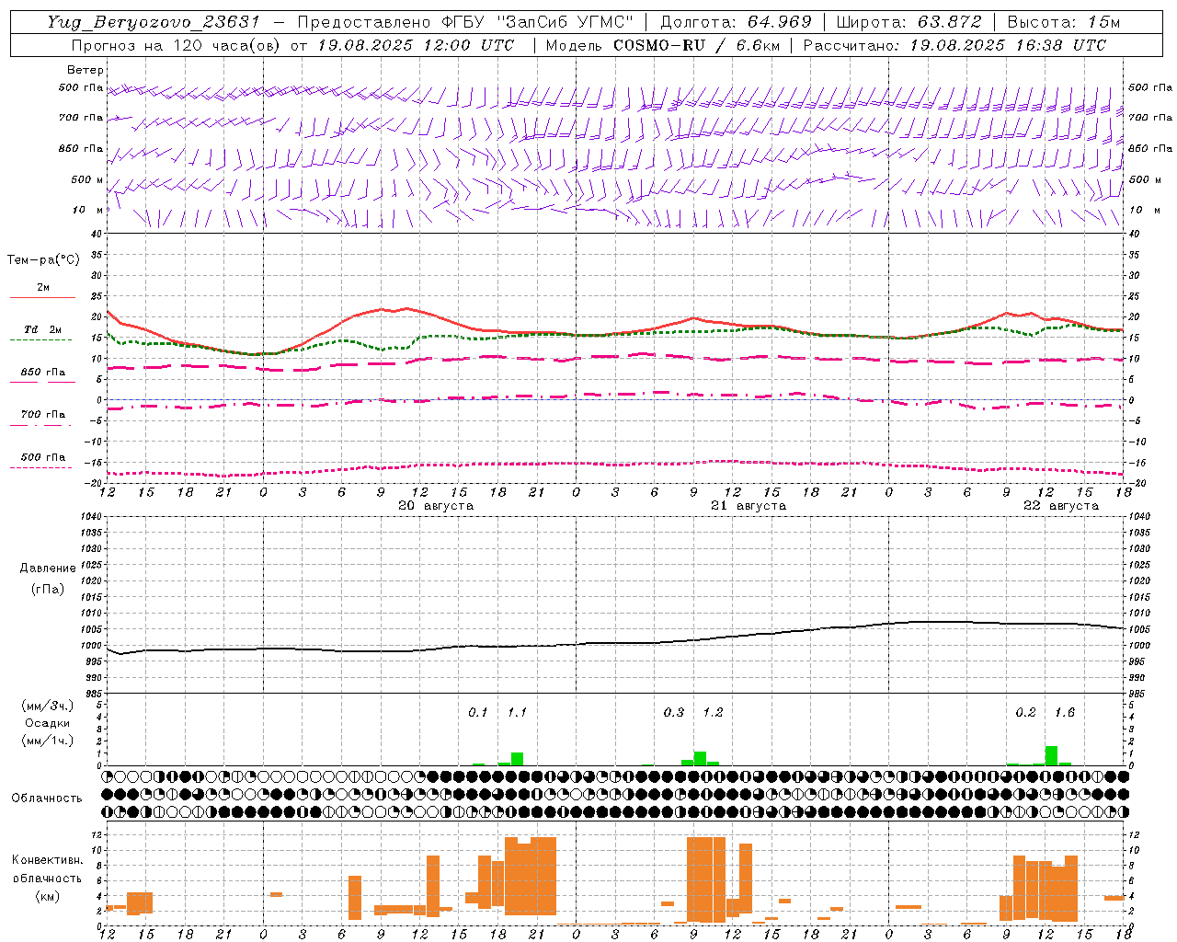Click the (км) convective cloud unit label
This screenshot has height=942, width=1177.
pos(48,896)
